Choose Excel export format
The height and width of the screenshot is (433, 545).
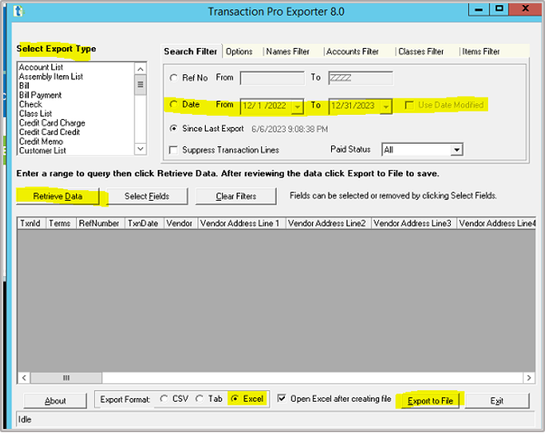pyautogui.click(x=235, y=399)
